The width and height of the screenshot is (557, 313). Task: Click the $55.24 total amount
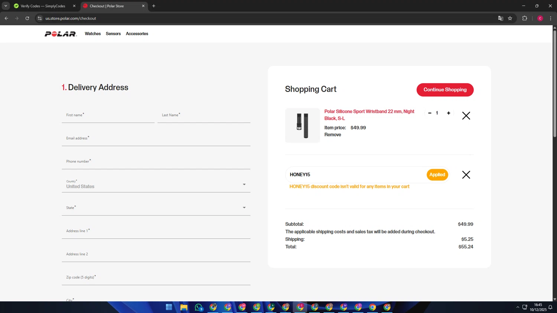coord(466,247)
